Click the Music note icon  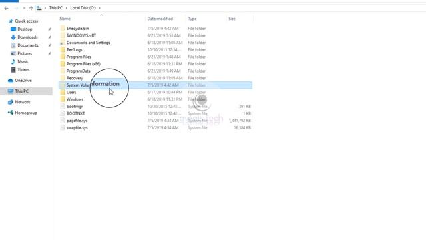(x=13, y=62)
